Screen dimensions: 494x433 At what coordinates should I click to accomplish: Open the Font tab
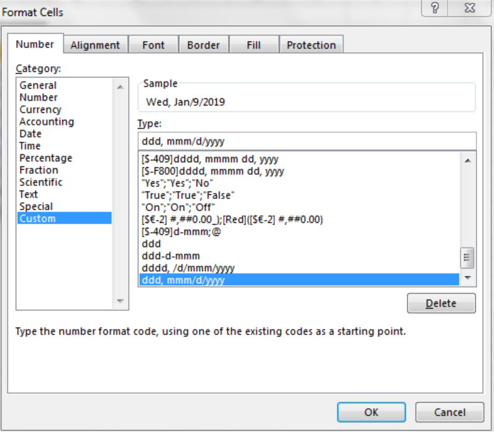pos(153,45)
